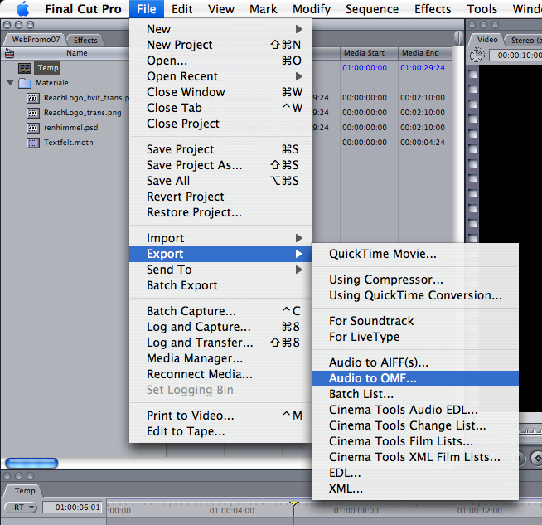The height and width of the screenshot is (525, 542).
Task: Open Media Manager...
Action: coord(220,358)
